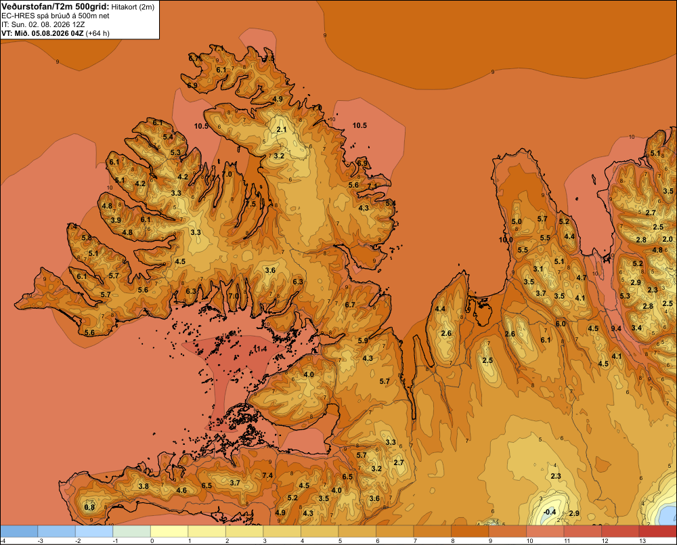Select the 9.4 temperature label
Screen dimensions: 677x545
[x=616, y=328]
